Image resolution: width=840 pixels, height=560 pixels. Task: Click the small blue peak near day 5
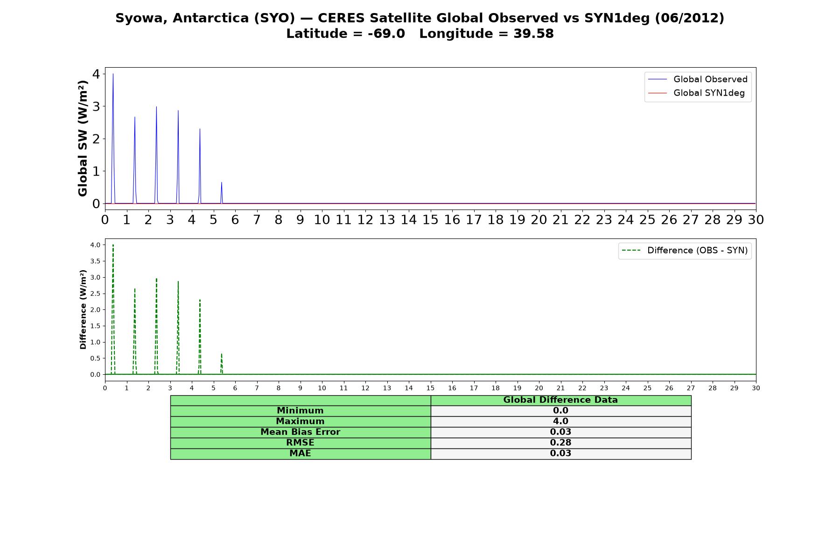(222, 183)
